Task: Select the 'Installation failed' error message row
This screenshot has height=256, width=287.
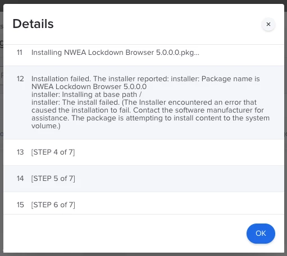Action: pos(144,103)
